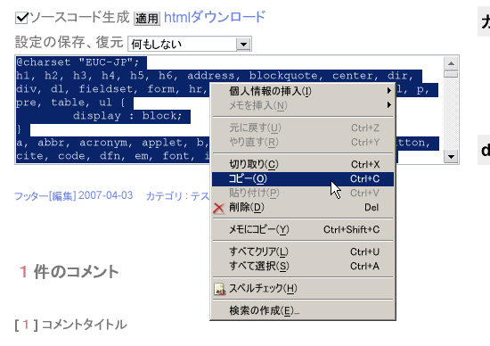The height and width of the screenshot is (346, 490).
Task: Click the 適用 button
Action: [x=147, y=19]
